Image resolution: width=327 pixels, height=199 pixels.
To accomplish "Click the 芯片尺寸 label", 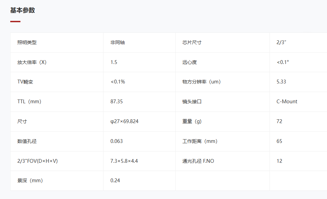I will pyautogui.click(x=192, y=42).
